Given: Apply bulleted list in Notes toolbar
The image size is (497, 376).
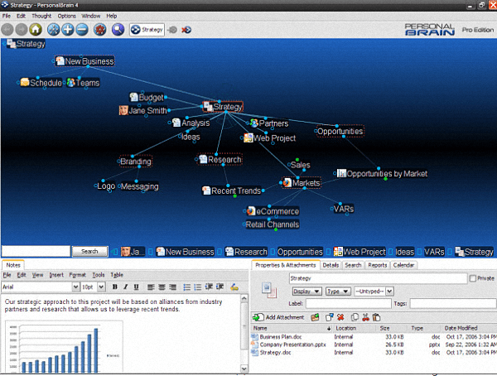Looking at the screenshot, I should 186,287.
